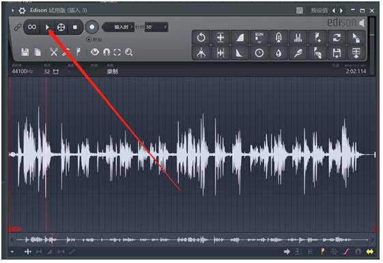Click the cursor drag-sample-to-playlist icon
The height and width of the screenshot is (263, 383).
click(x=356, y=37)
